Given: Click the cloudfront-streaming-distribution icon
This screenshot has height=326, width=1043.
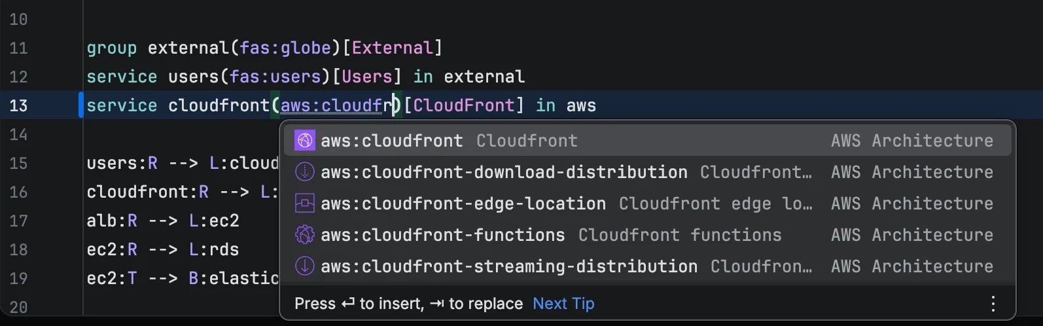Looking at the screenshot, I should click(304, 266).
